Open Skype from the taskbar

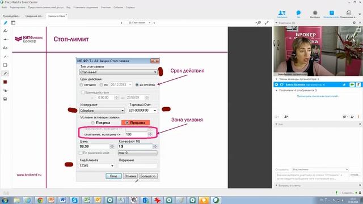[x=74, y=200]
